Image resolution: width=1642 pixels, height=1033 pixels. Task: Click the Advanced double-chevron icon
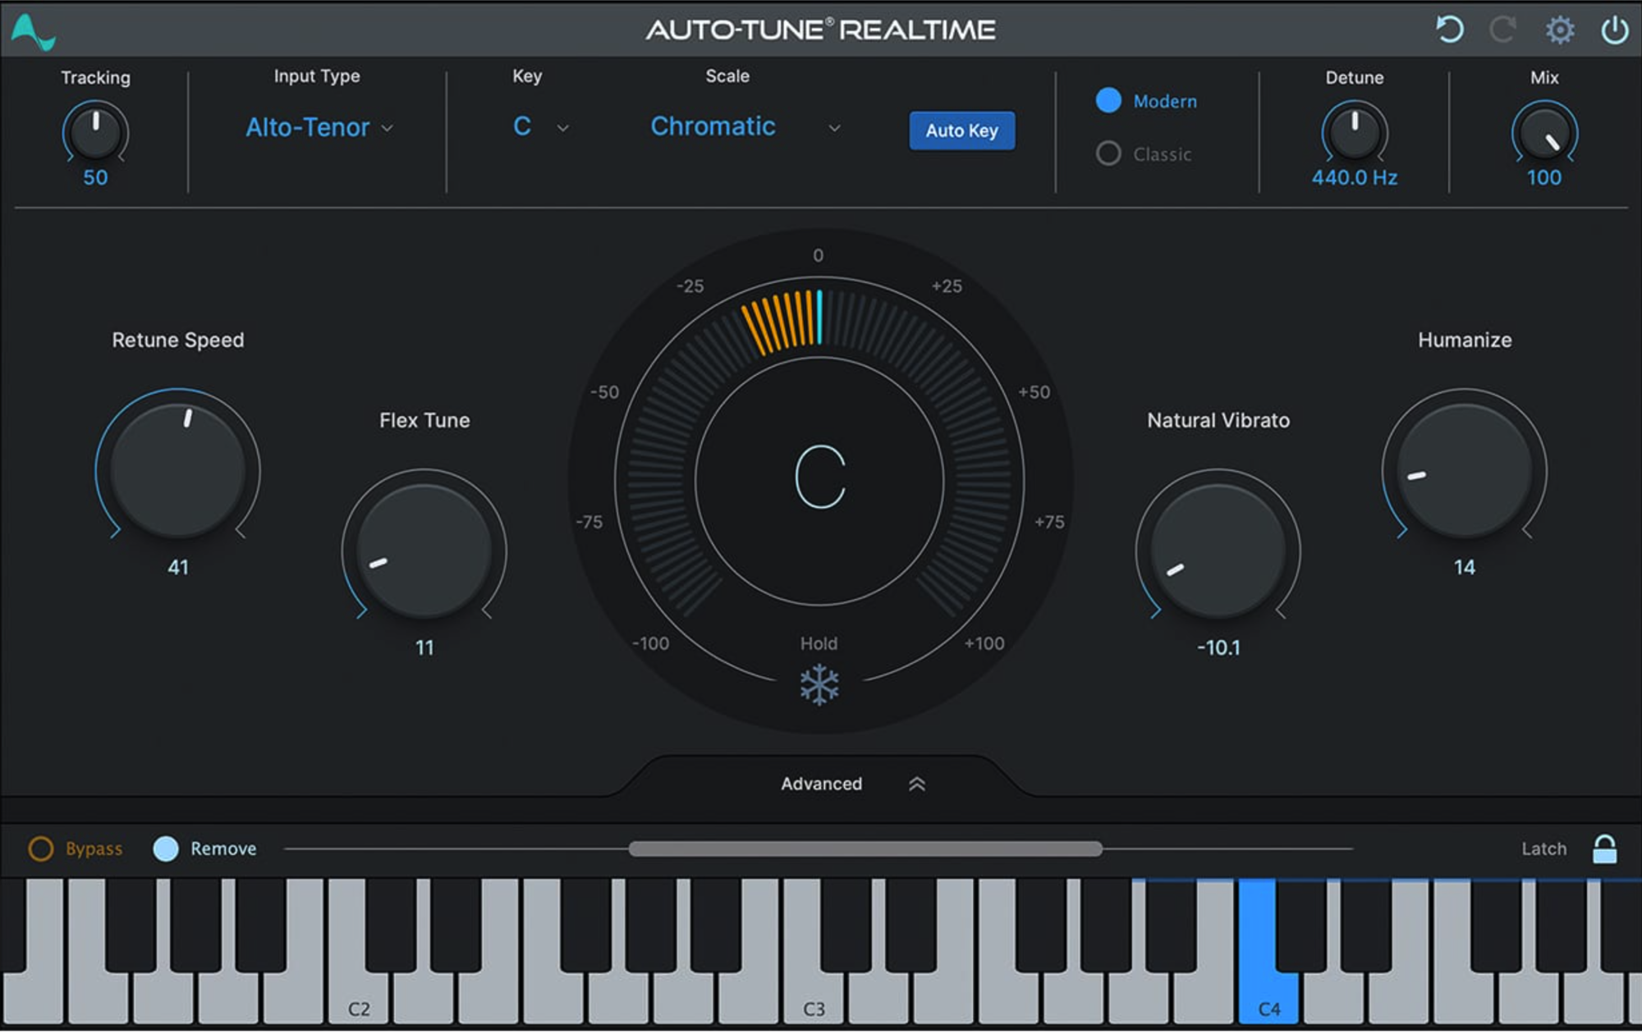[x=917, y=784]
